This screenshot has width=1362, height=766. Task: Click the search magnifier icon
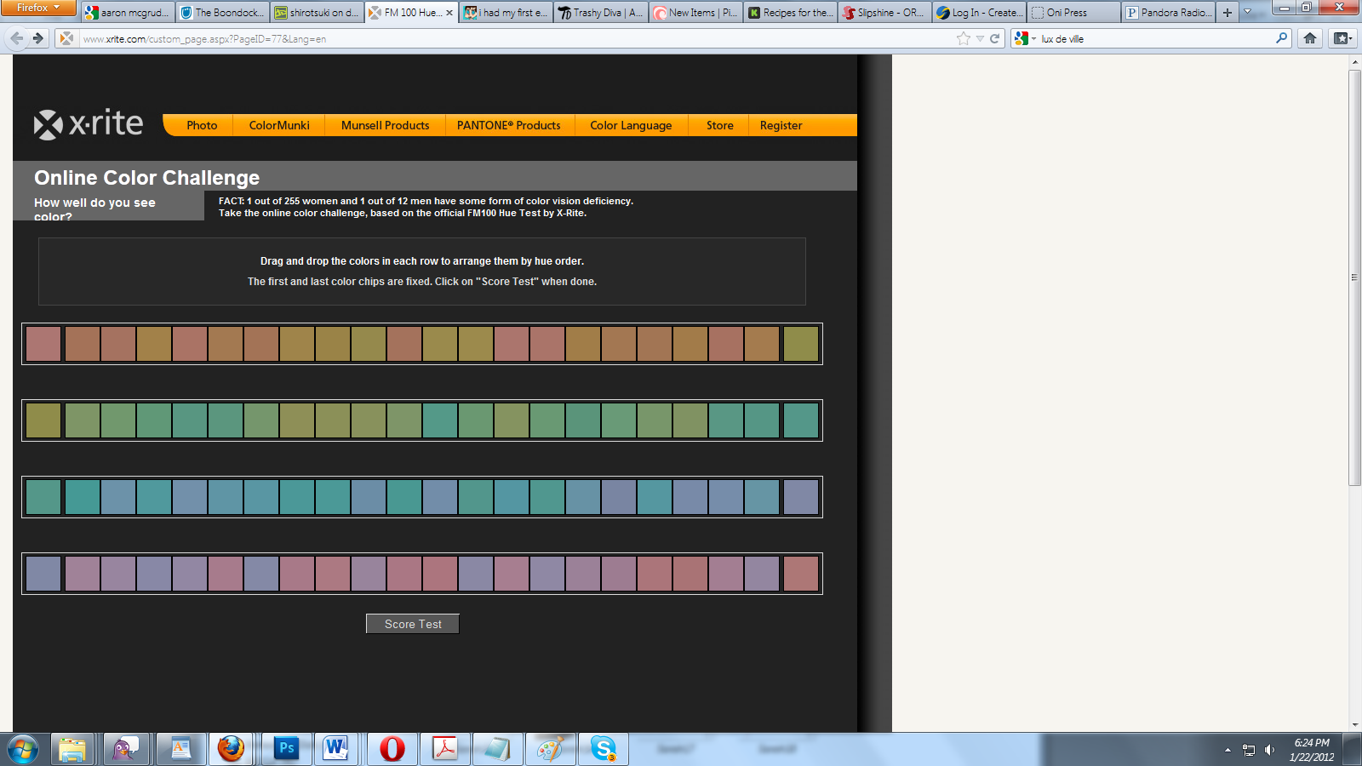pyautogui.click(x=1280, y=38)
